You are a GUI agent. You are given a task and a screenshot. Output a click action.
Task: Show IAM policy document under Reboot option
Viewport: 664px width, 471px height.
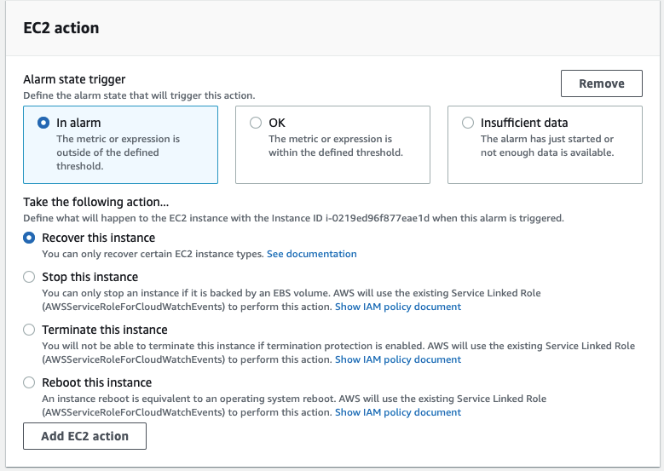(398, 412)
